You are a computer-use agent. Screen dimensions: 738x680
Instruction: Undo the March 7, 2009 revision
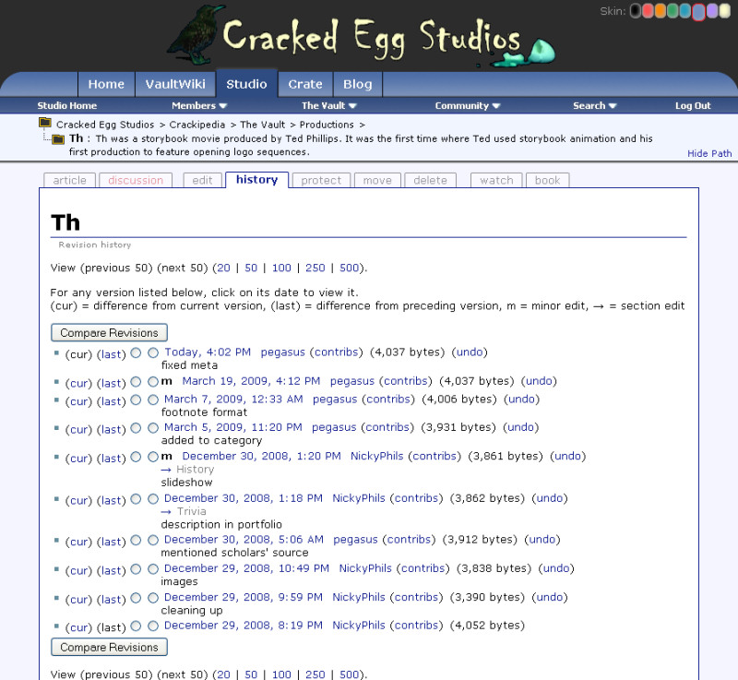521,400
